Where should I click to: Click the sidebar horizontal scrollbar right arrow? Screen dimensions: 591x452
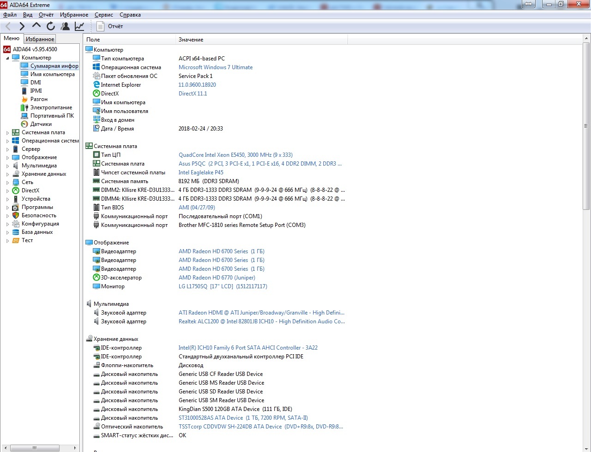pos(75,448)
